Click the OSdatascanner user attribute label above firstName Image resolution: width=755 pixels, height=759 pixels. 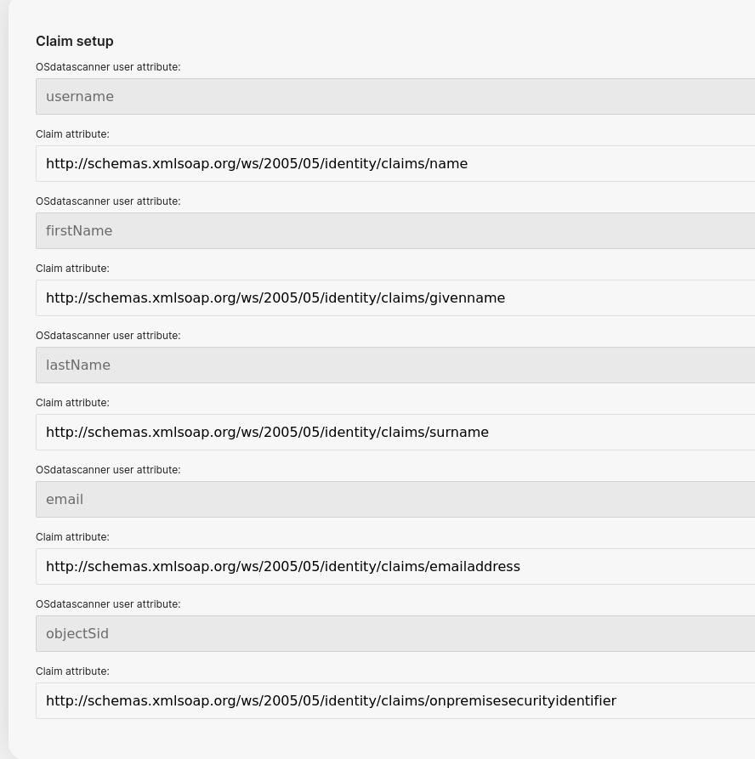click(x=108, y=201)
